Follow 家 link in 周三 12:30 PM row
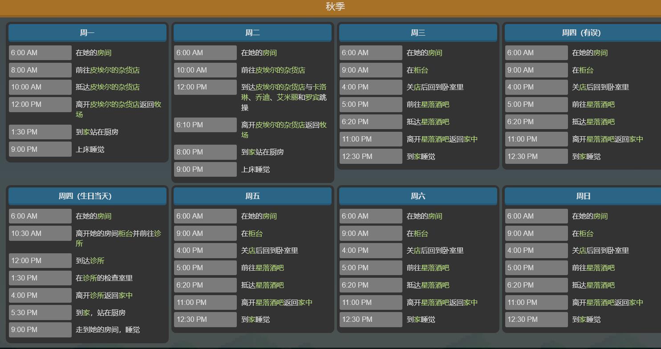Screen dimensions: 661x349 [x=418, y=156]
